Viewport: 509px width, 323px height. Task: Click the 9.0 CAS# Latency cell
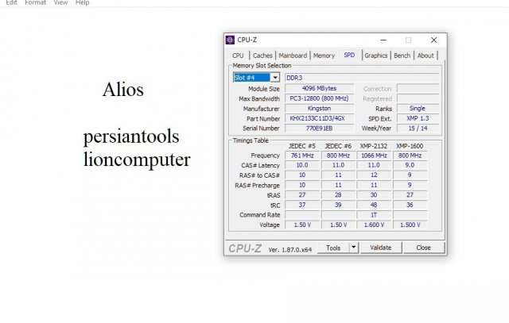[410, 165]
